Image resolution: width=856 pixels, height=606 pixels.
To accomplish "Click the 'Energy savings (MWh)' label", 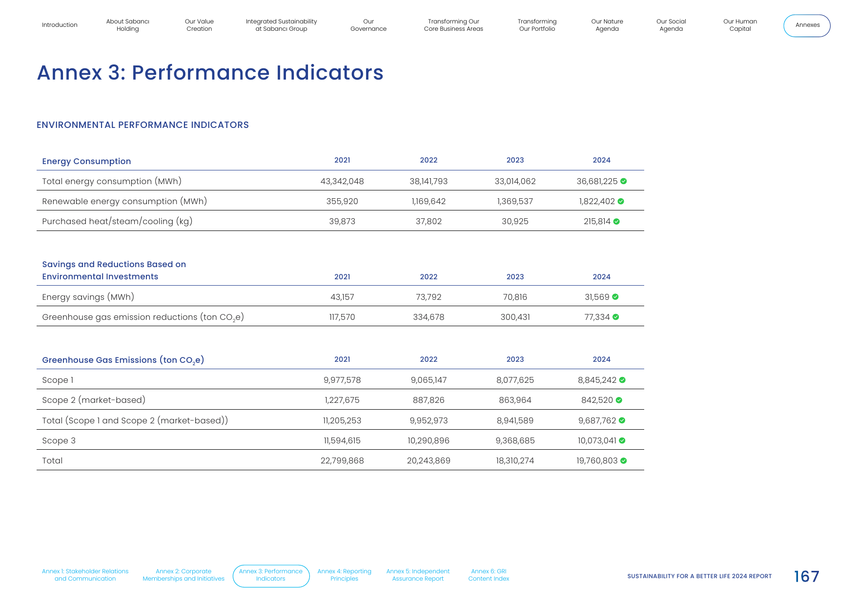I will [88, 297].
